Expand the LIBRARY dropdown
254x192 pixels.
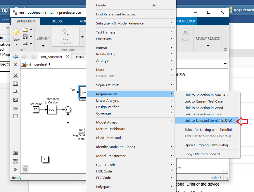click(43, 46)
